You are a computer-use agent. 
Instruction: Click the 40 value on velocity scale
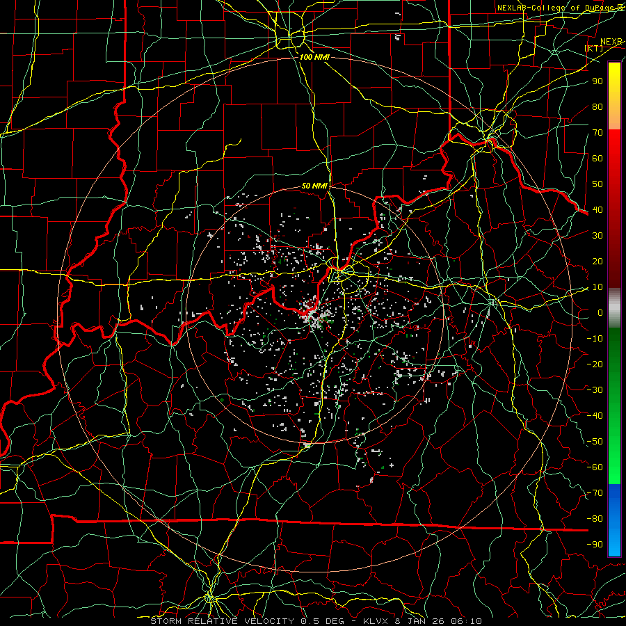pyautogui.click(x=597, y=209)
